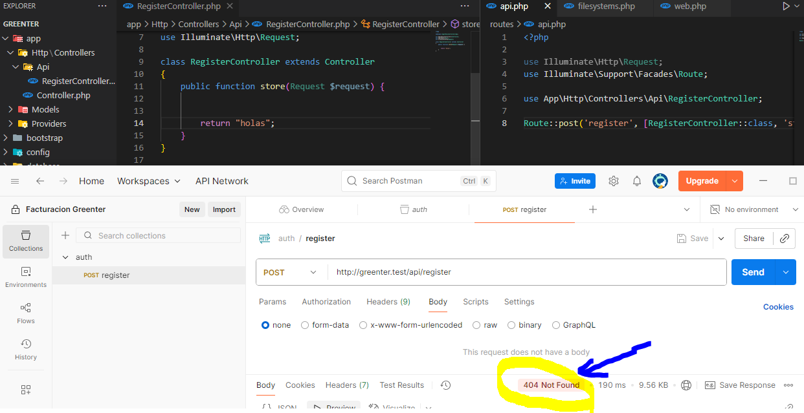
Task: Expand the Models folder
Action: pos(10,110)
